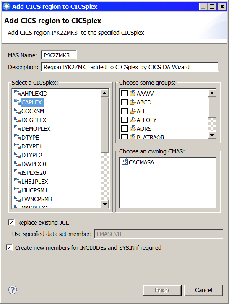This screenshot has height=304, width=229.
Task: Check the ALLOLY group checkbox
Action: pos(125,120)
